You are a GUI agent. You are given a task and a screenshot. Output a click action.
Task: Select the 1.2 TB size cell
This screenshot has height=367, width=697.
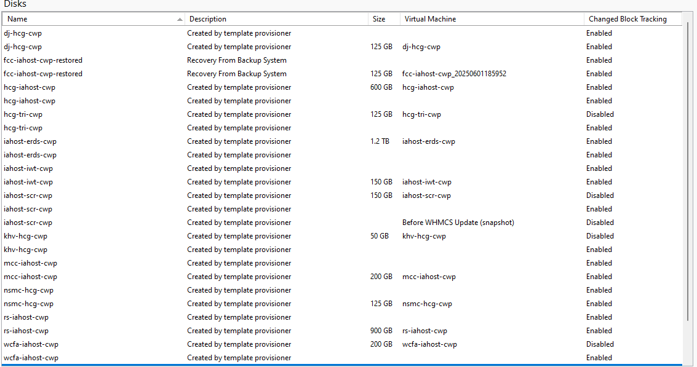tap(380, 141)
